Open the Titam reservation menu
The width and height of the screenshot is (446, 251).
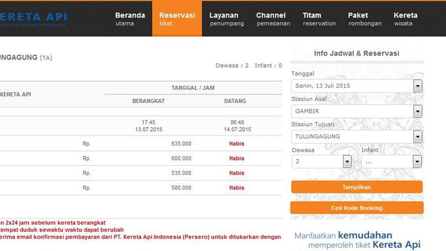(x=319, y=19)
